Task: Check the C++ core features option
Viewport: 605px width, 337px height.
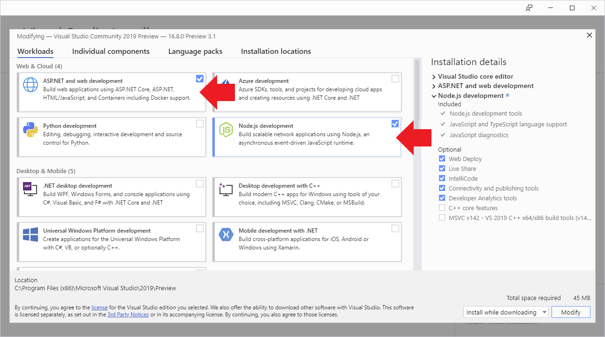Action: [442, 208]
